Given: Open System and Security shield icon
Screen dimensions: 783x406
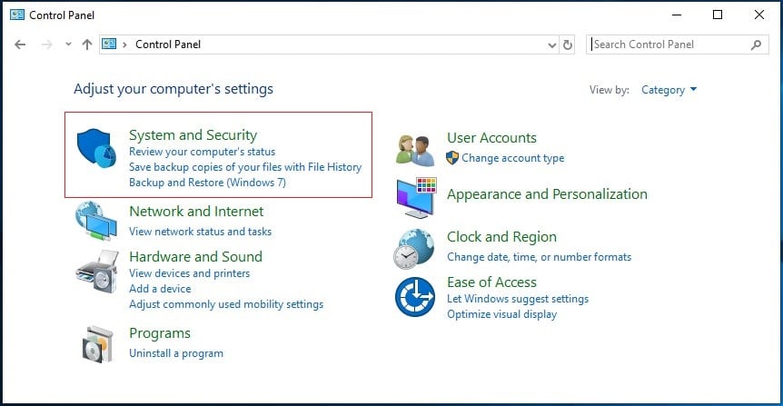Looking at the screenshot, I should point(96,148).
